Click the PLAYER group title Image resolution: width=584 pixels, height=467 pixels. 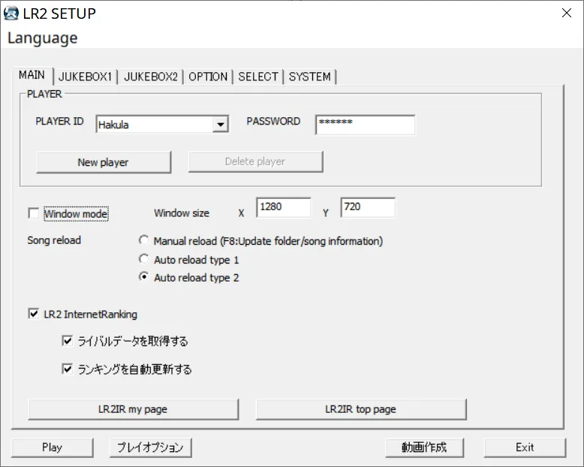coord(44,94)
